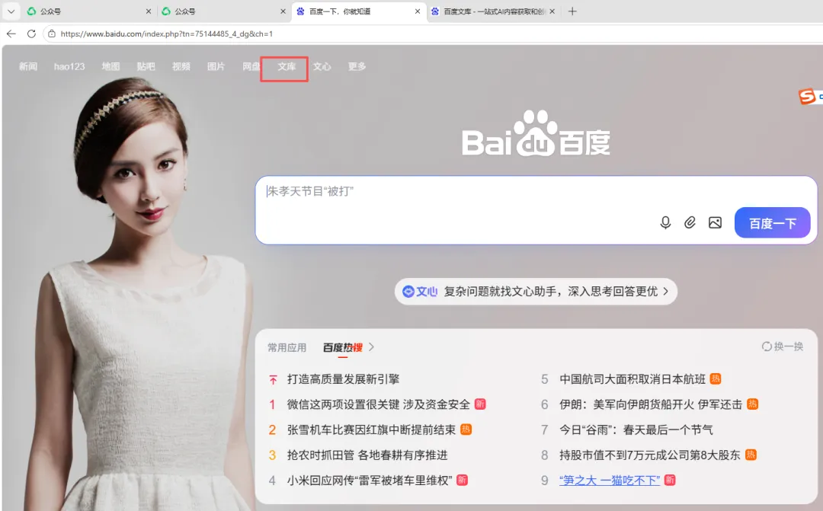
Task: Click the paperclip attach file icon
Action: point(690,222)
